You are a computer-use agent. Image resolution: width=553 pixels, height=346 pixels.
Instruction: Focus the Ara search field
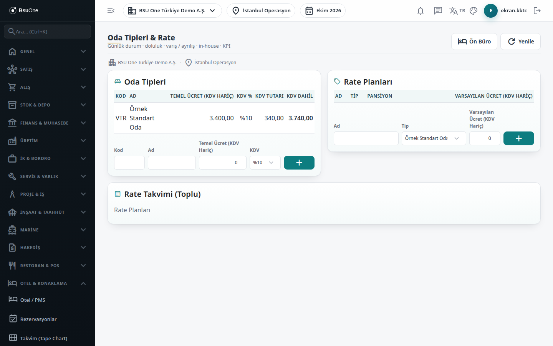coord(48,32)
